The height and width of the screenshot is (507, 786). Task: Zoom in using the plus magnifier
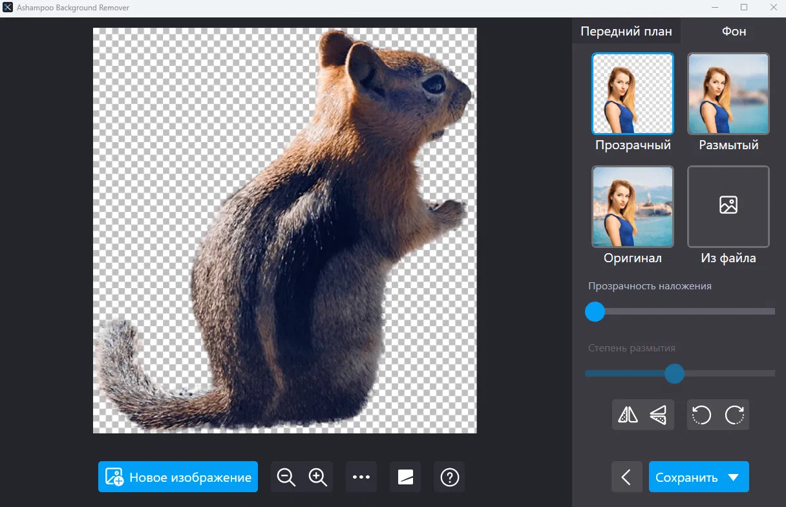tap(317, 477)
